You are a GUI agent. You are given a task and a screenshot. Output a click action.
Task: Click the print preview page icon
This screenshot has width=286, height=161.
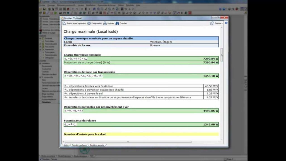coord(64,23)
